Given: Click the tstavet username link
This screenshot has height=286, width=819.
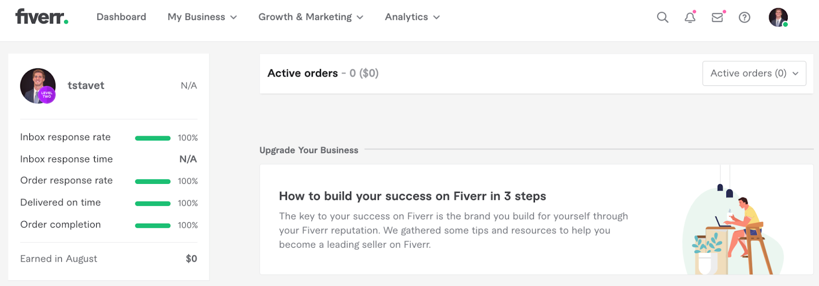Looking at the screenshot, I should (86, 85).
